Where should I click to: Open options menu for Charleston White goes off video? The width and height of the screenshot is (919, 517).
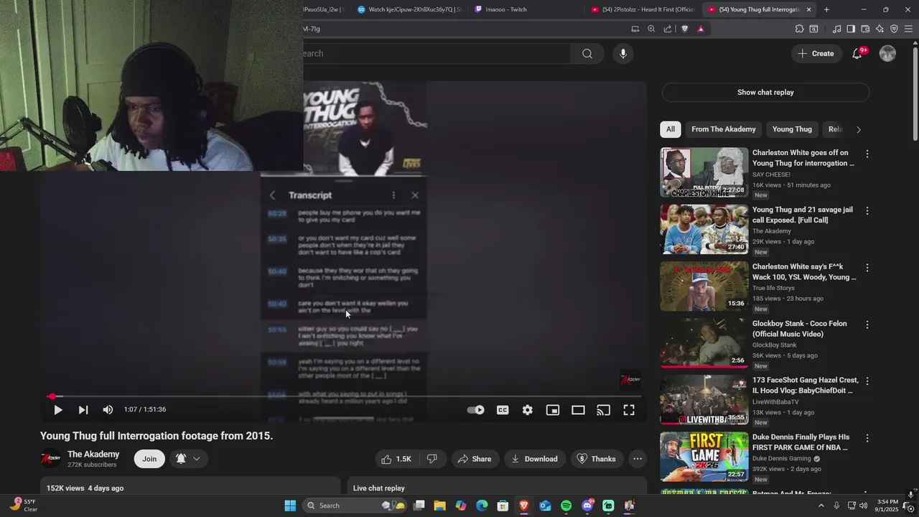pos(867,154)
